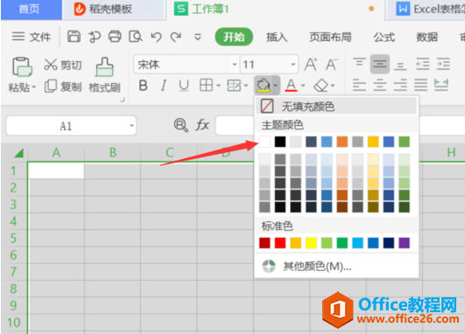465x334 pixels.
Task: Open the 文件 menu
Action: pyautogui.click(x=32, y=37)
